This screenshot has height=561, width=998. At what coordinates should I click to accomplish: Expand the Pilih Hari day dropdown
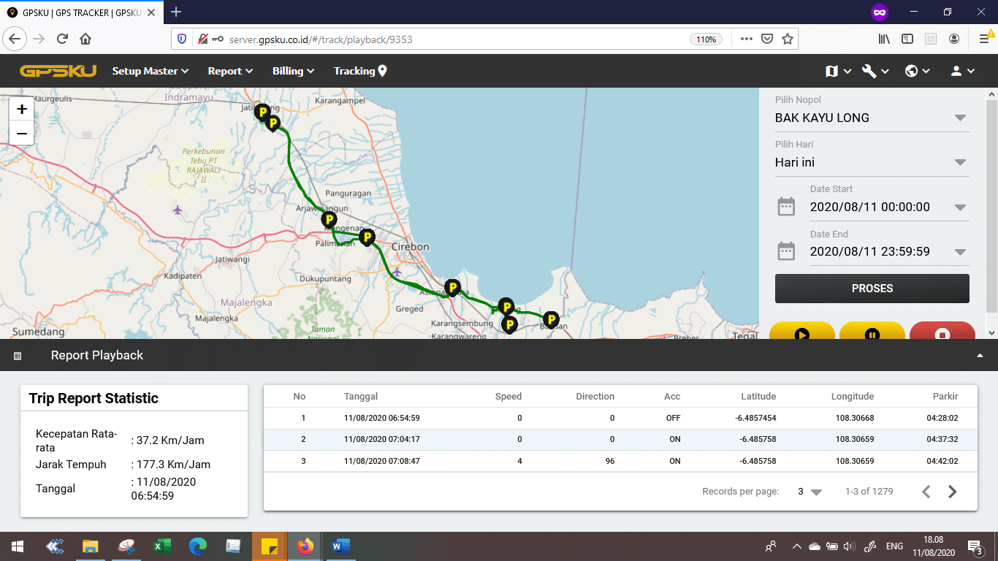click(x=960, y=163)
